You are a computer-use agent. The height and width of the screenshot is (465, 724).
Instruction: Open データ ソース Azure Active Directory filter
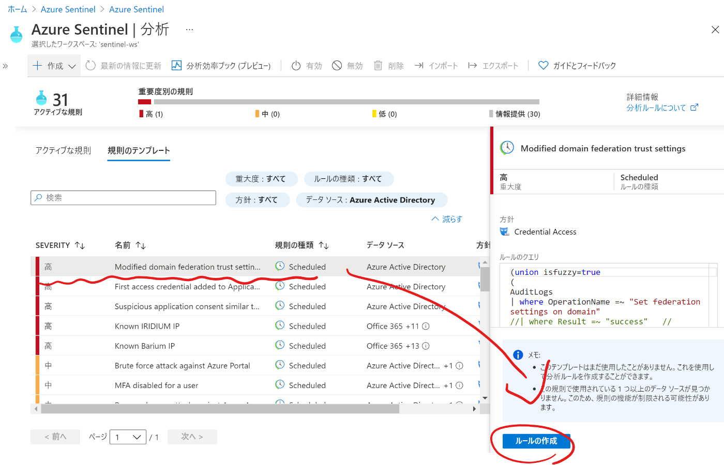point(371,200)
